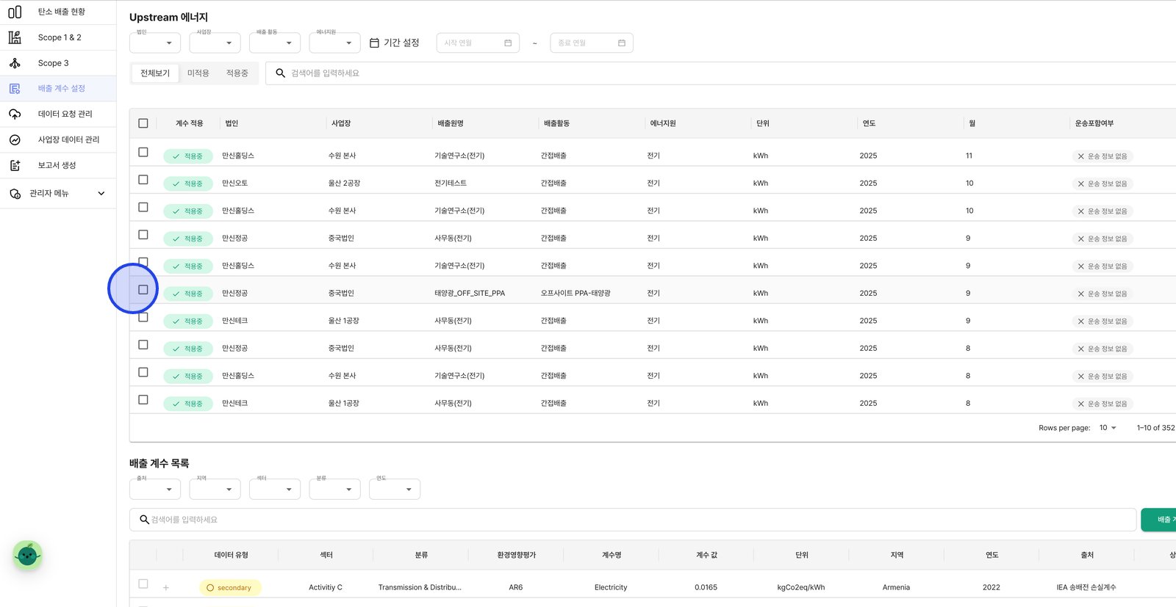Switch to the 미적용 tab
Viewport: 1176px width, 607px height.
pyautogui.click(x=198, y=73)
